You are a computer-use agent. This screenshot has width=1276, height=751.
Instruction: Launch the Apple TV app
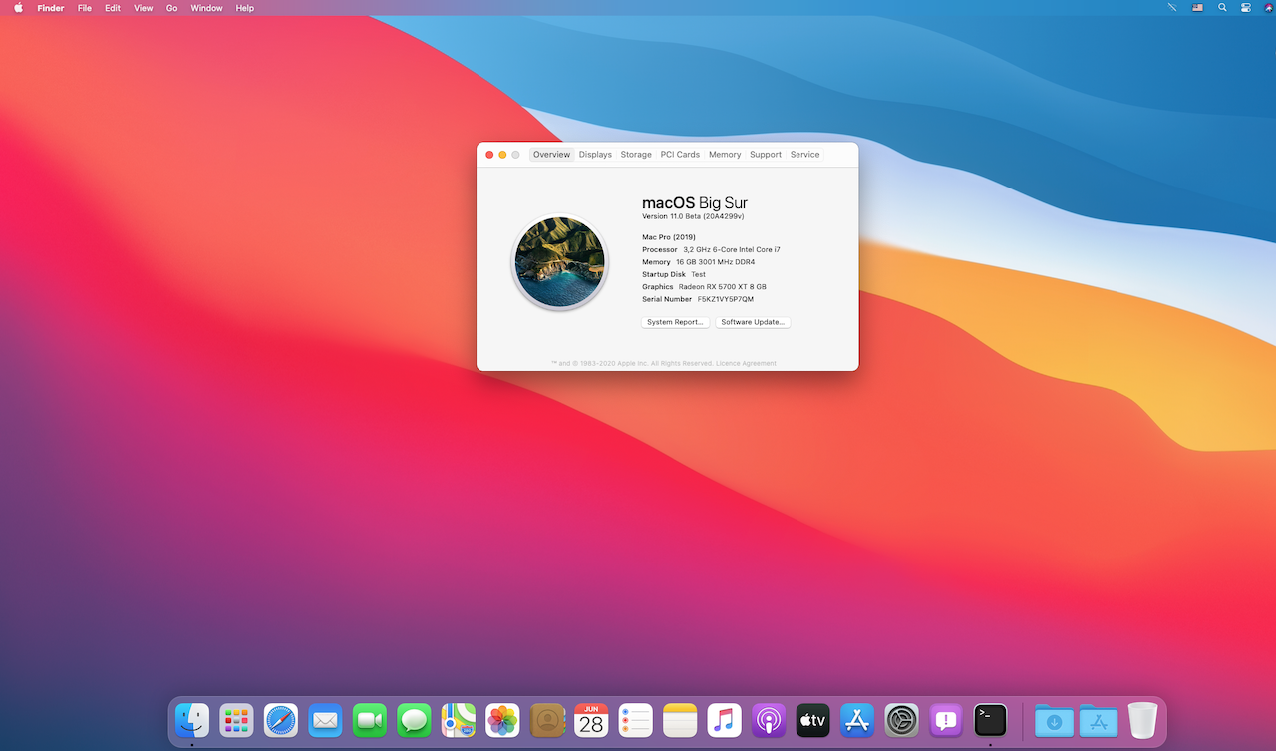click(813, 720)
